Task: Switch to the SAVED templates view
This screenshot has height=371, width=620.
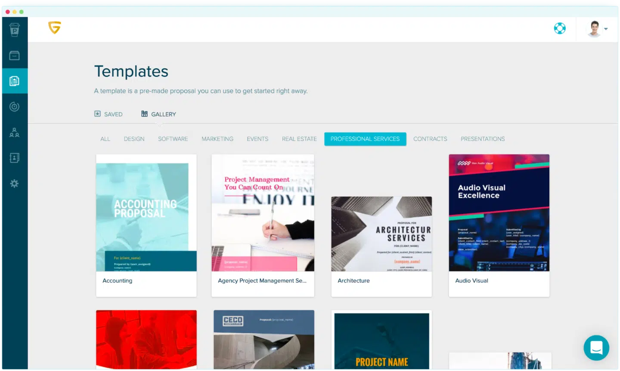Action: tap(108, 114)
